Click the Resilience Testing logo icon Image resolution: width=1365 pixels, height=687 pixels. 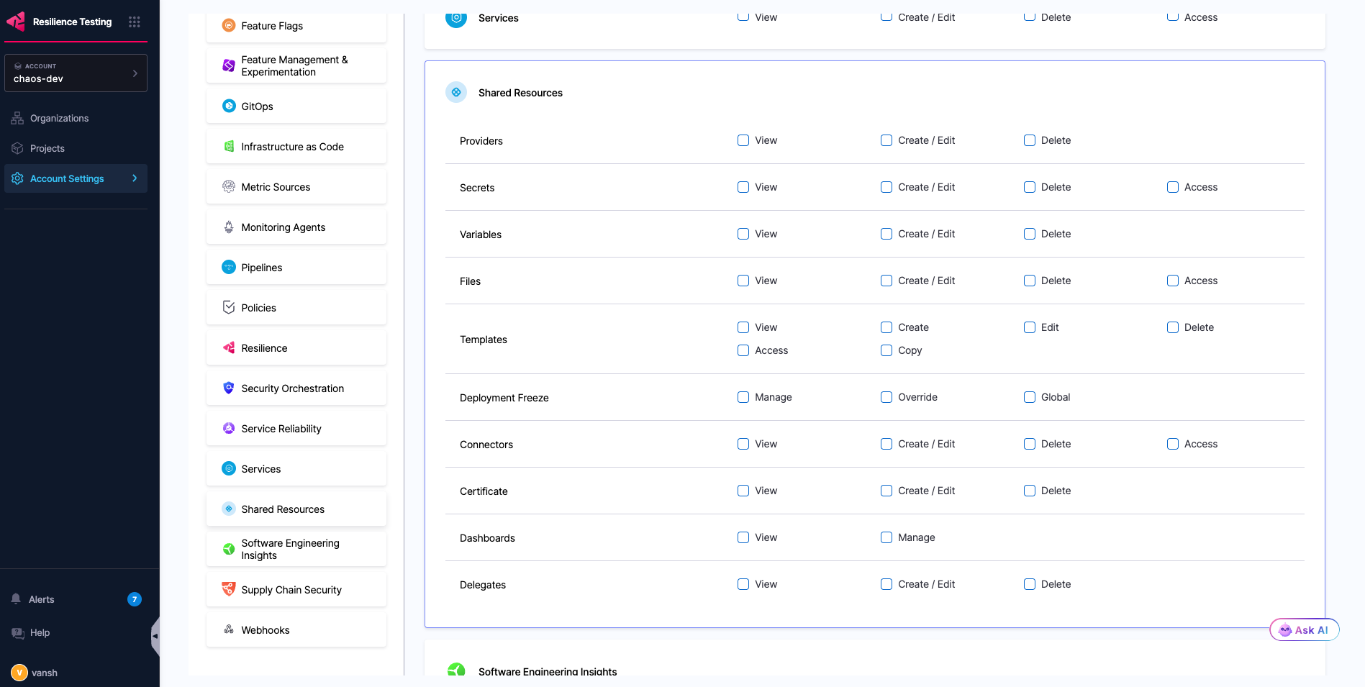point(16,22)
